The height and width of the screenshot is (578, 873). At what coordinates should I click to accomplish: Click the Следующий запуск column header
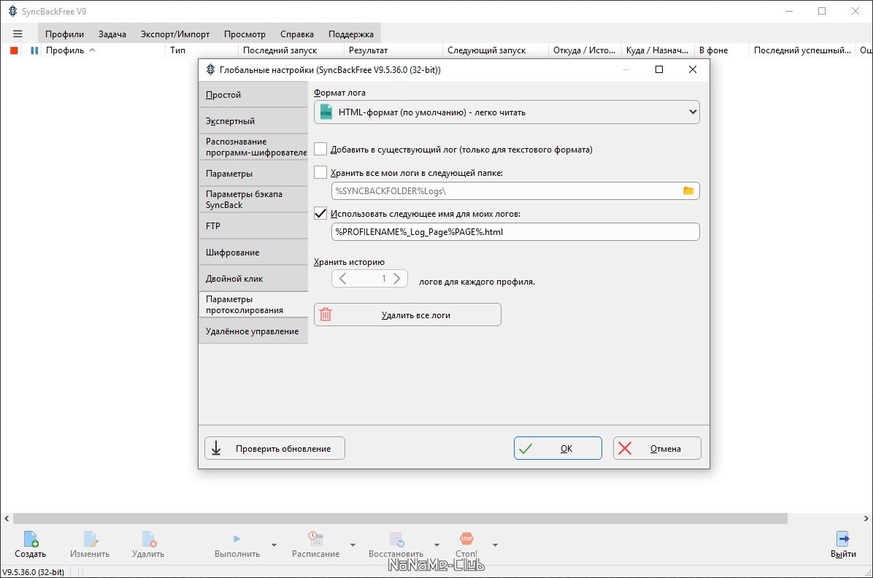pos(487,50)
